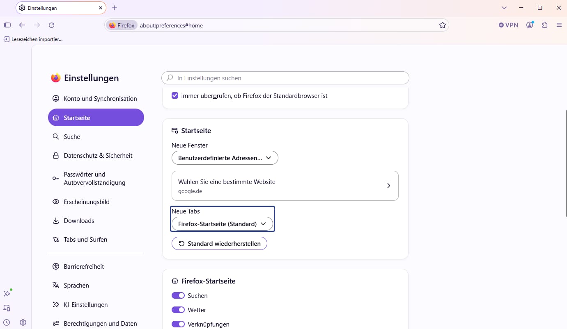Viewport: 567px width, 329px height.
Task: Click Standard wiederherstellen button
Action: [x=219, y=243]
